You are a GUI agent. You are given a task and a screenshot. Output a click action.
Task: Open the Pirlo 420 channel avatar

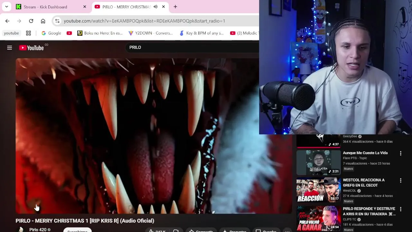pyautogui.click(x=21, y=230)
